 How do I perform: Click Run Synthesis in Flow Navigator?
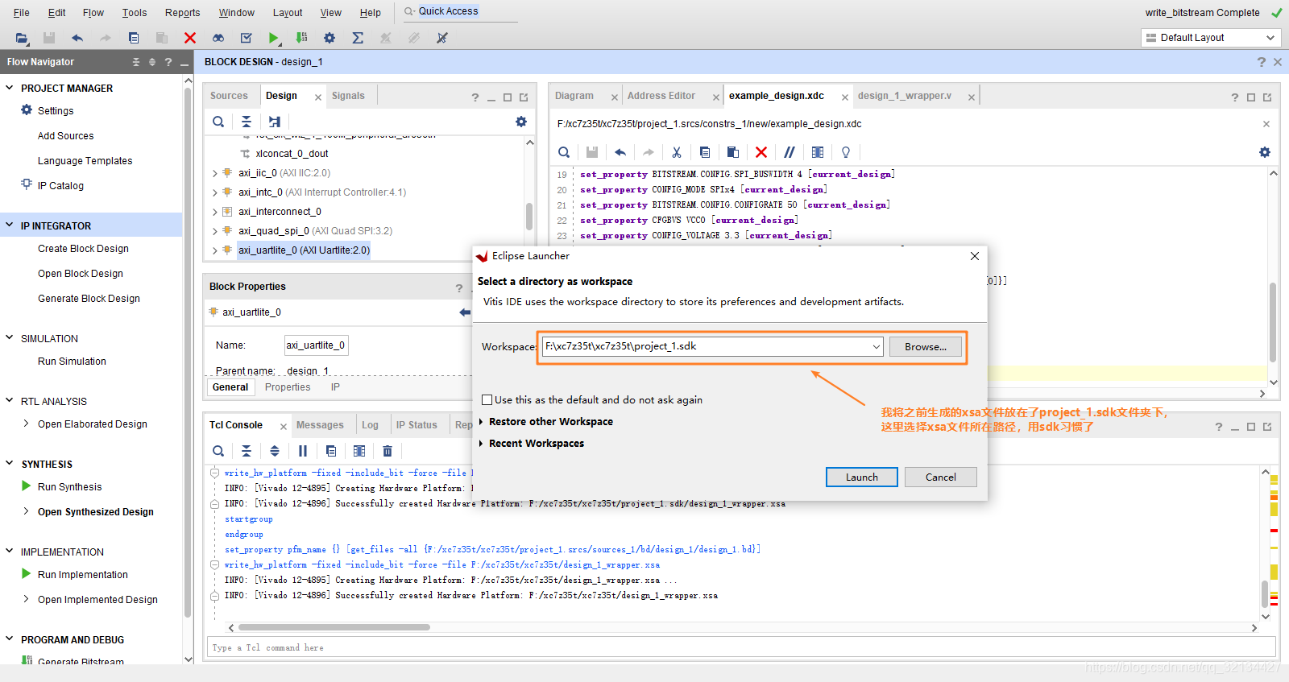point(70,487)
